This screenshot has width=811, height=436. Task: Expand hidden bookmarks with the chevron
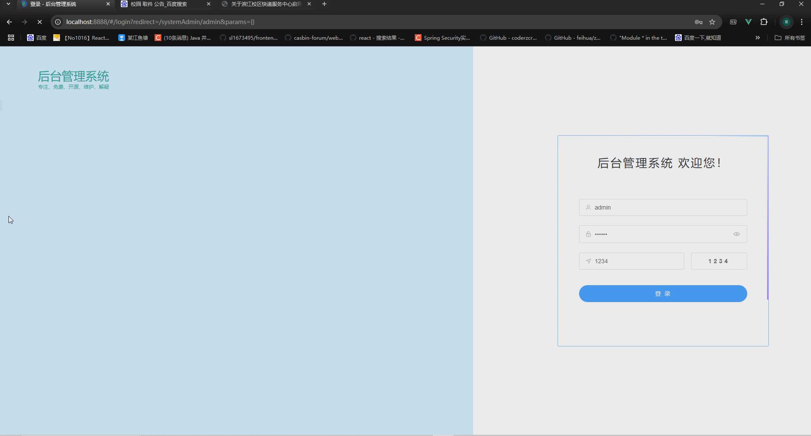(x=757, y=38)
